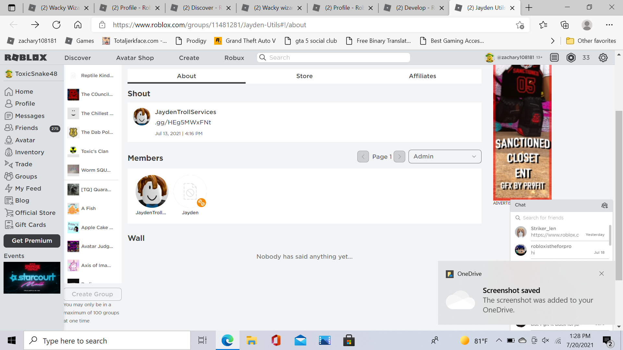This screenshot has height=350, width=623.
Task: Open the Avatar Shop menu
Action: [x=135, y=58]
